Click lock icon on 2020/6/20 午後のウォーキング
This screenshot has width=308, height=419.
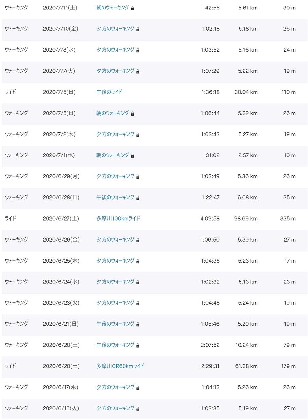coord(138,345)
